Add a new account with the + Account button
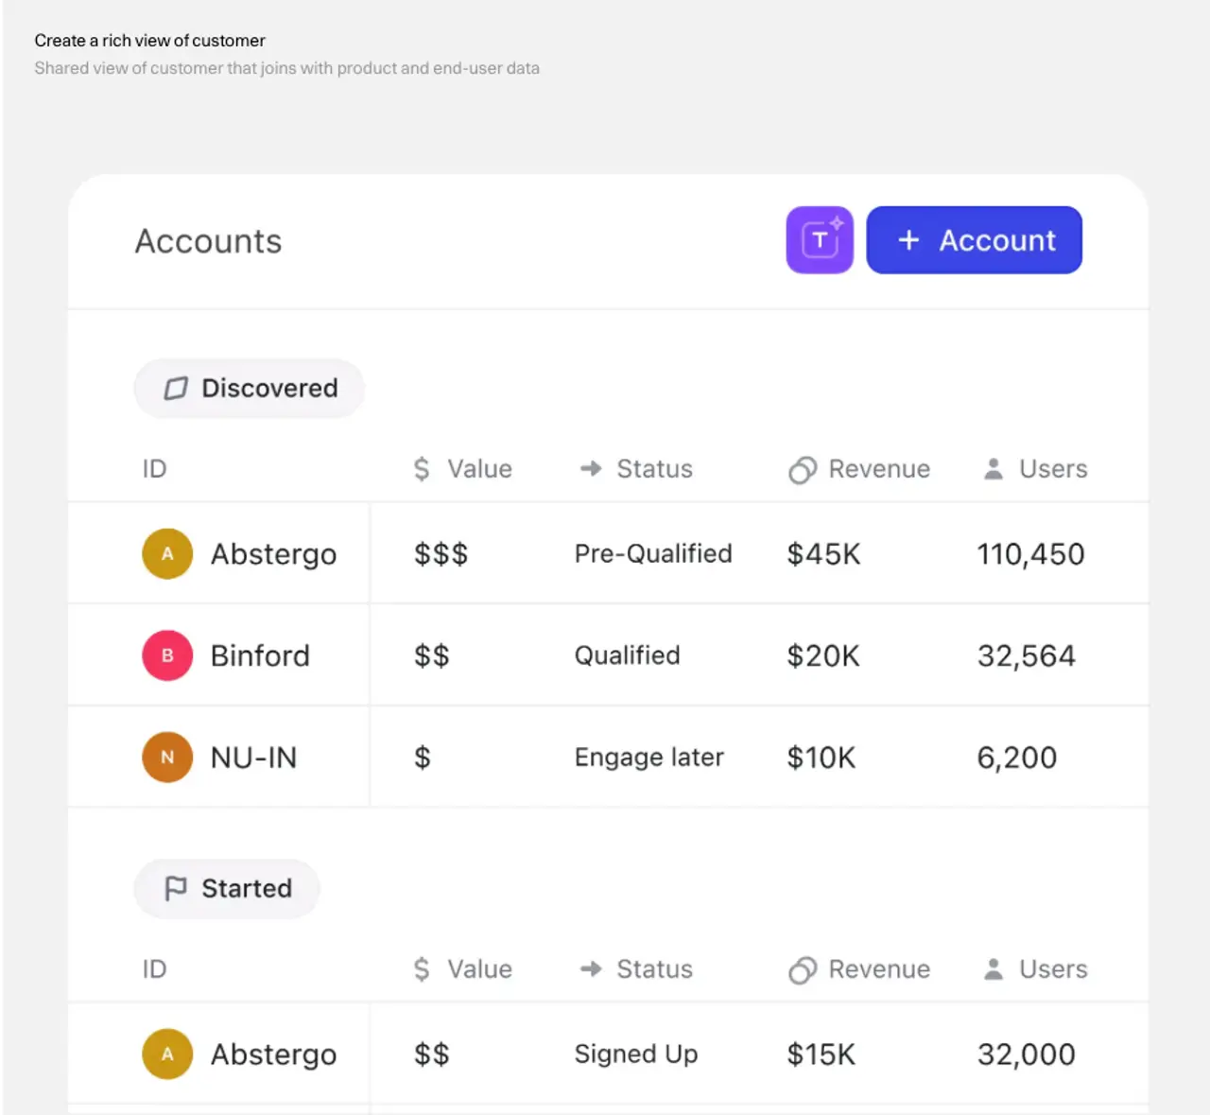Viewport: 1210px width, 1115px height. point(974,240)
